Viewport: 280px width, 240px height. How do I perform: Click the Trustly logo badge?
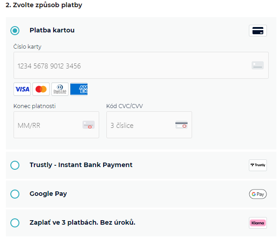click(257, 165)
